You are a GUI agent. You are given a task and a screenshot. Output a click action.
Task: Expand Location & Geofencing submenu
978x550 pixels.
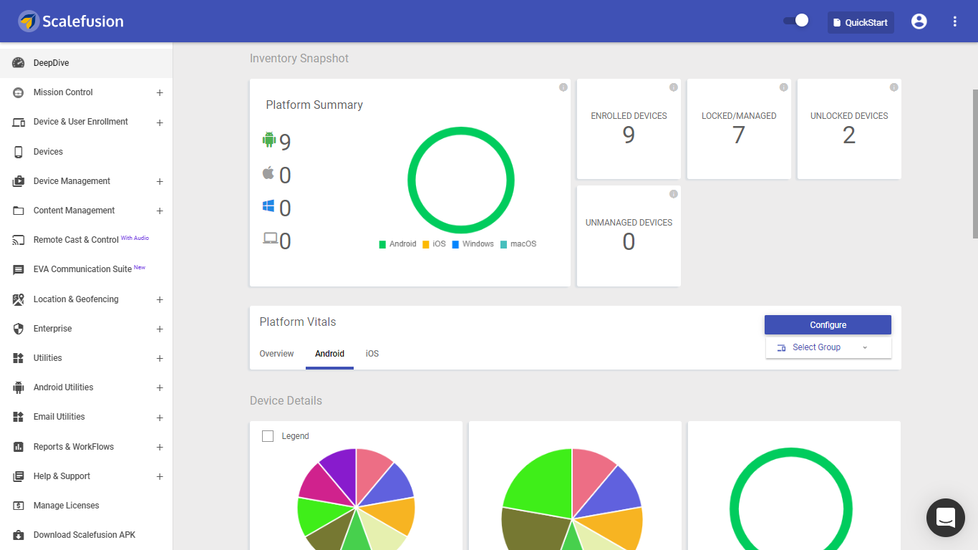(160, 300)
